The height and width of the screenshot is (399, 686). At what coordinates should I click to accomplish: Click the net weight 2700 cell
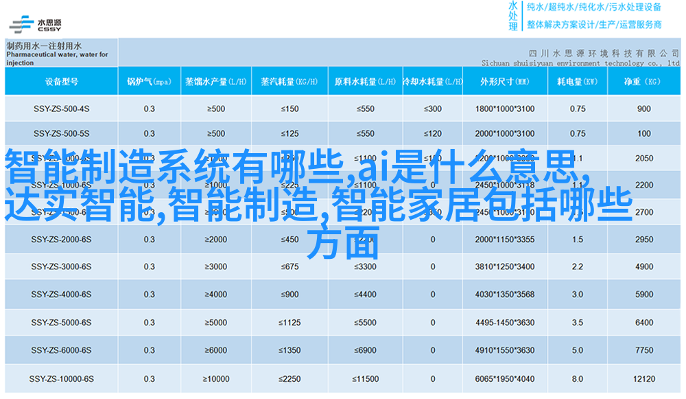click(x=644, y=212)
